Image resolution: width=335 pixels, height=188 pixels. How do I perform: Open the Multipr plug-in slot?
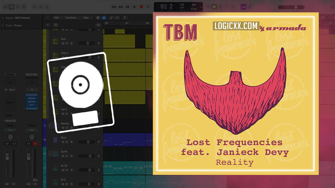coord(32,98)
